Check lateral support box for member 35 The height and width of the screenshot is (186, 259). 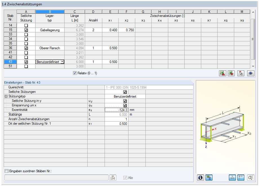[x=26, y=44]
